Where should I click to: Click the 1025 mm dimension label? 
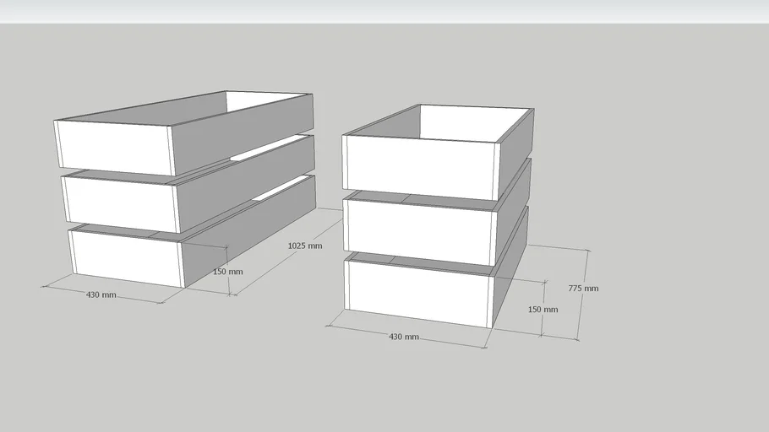tap(305, 246)
